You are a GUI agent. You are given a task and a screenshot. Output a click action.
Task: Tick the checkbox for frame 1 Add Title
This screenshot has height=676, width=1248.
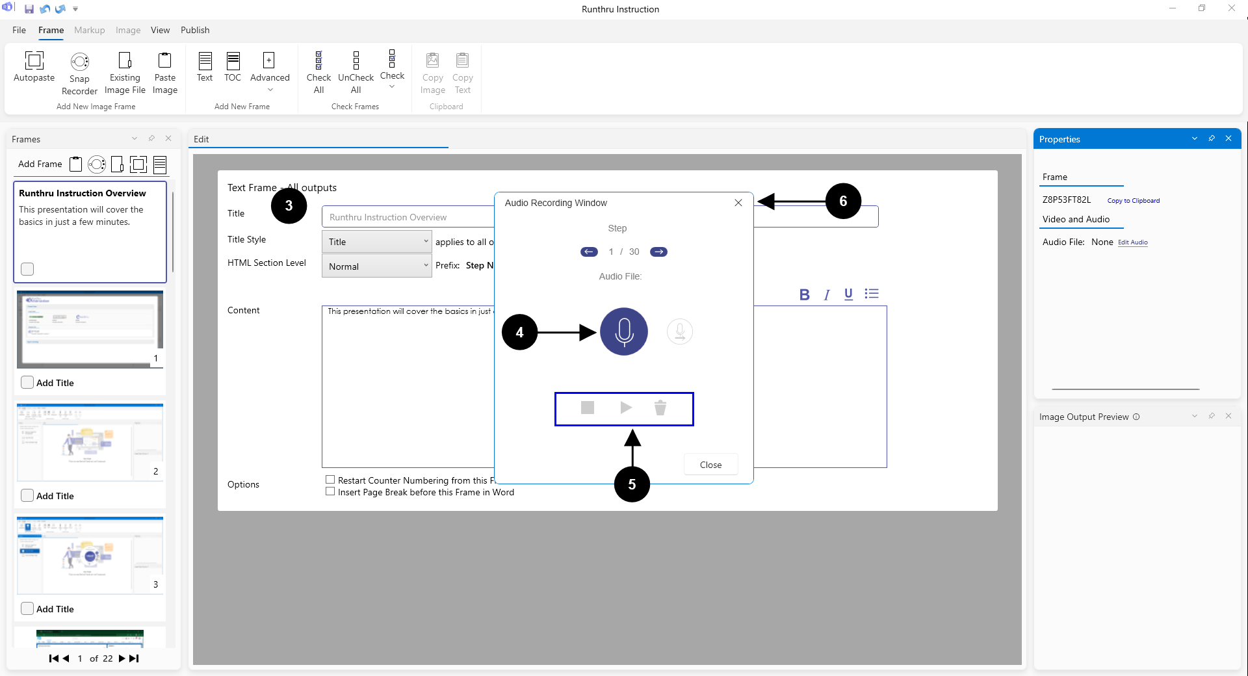[27, 382]
